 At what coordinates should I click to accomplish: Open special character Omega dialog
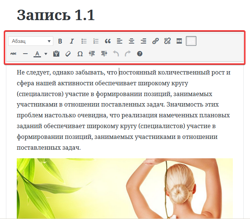(80, 54)
